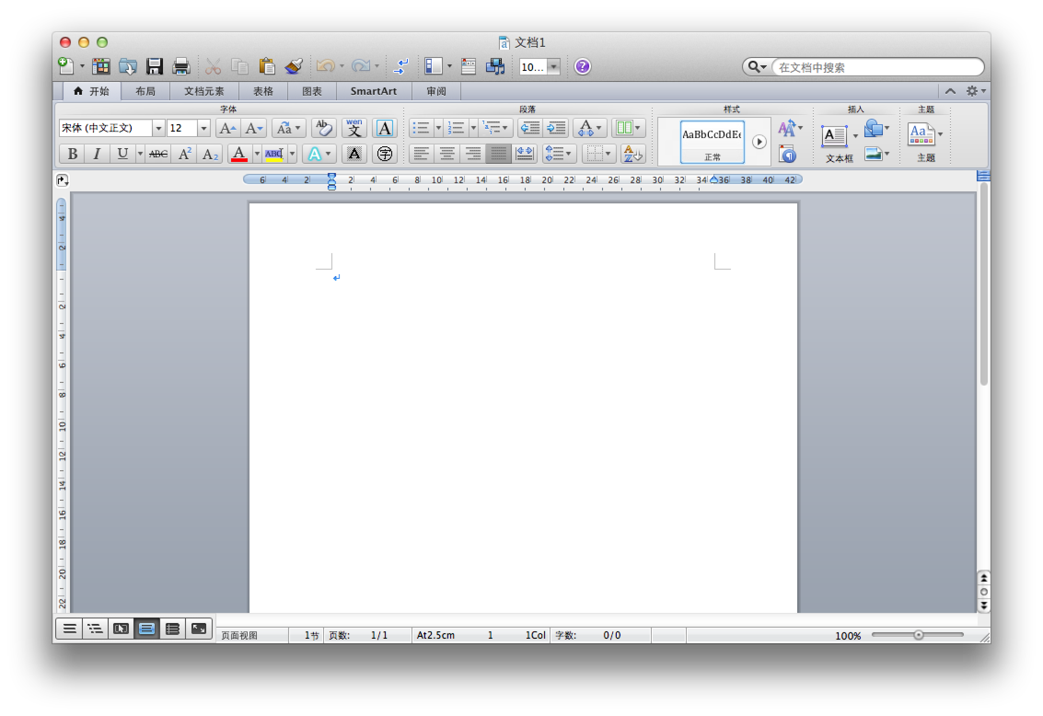Open the font size 12 dropdown arrow

[x=203, y=128]
